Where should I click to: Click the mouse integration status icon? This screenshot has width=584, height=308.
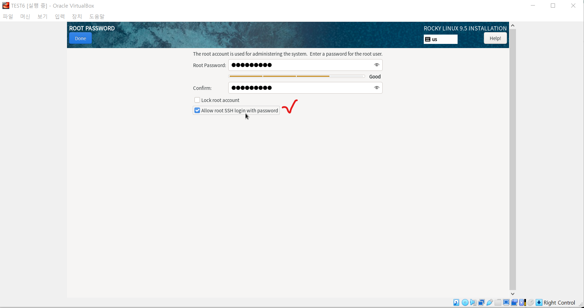click(531, 302)
